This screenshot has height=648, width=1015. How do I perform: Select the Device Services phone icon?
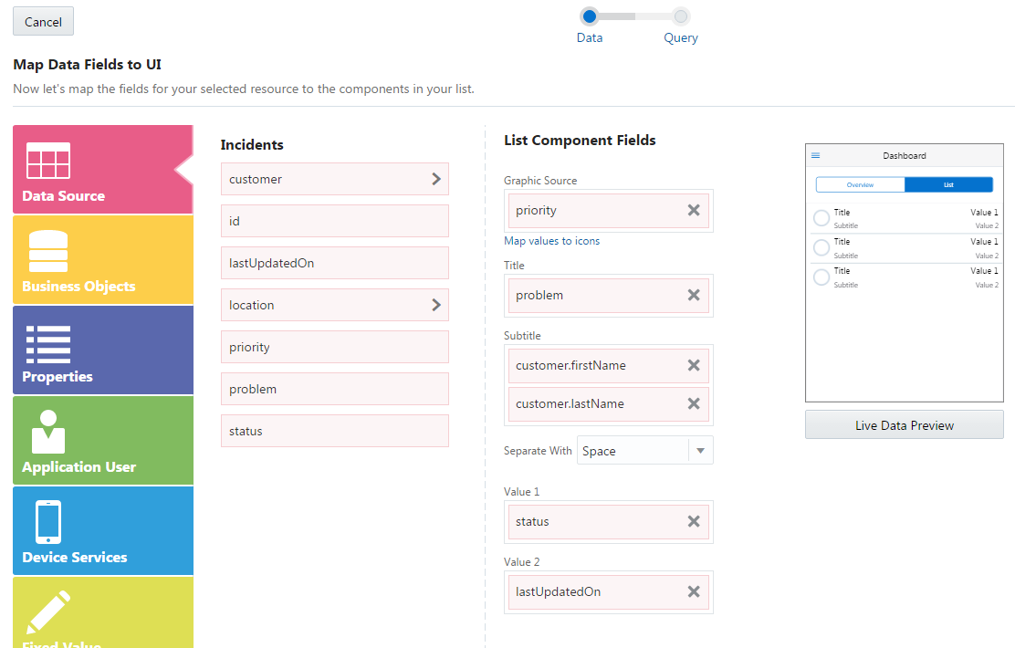pyautogui.click(x=48, y=521)
